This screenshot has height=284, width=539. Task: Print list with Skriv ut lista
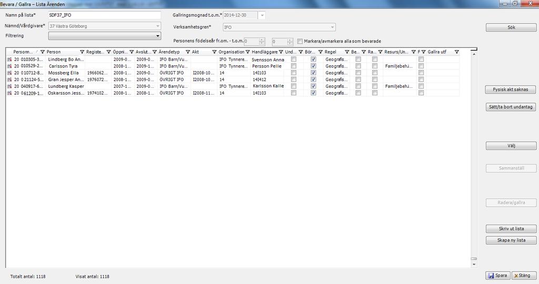click(511, 229)
